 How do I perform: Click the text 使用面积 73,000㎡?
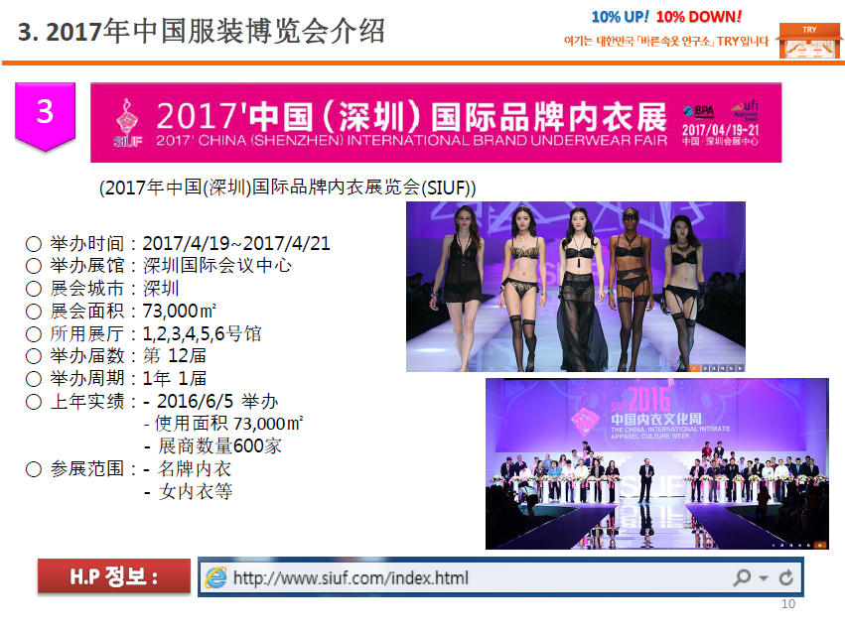click(228, 424)
